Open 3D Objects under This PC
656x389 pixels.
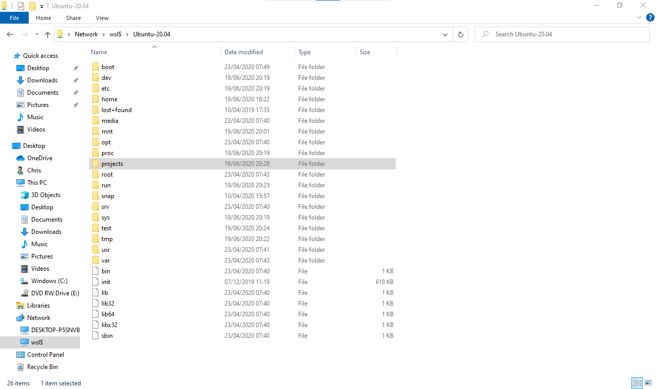[46, 195]
